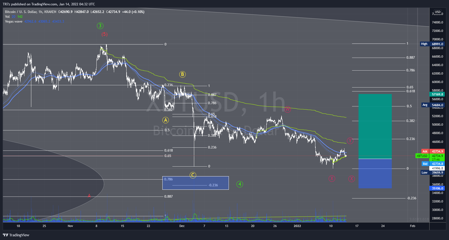This screenshot has height=240, width=449.
Task: Click the XBTUSD last price tag
Action: tap(430, 156)
